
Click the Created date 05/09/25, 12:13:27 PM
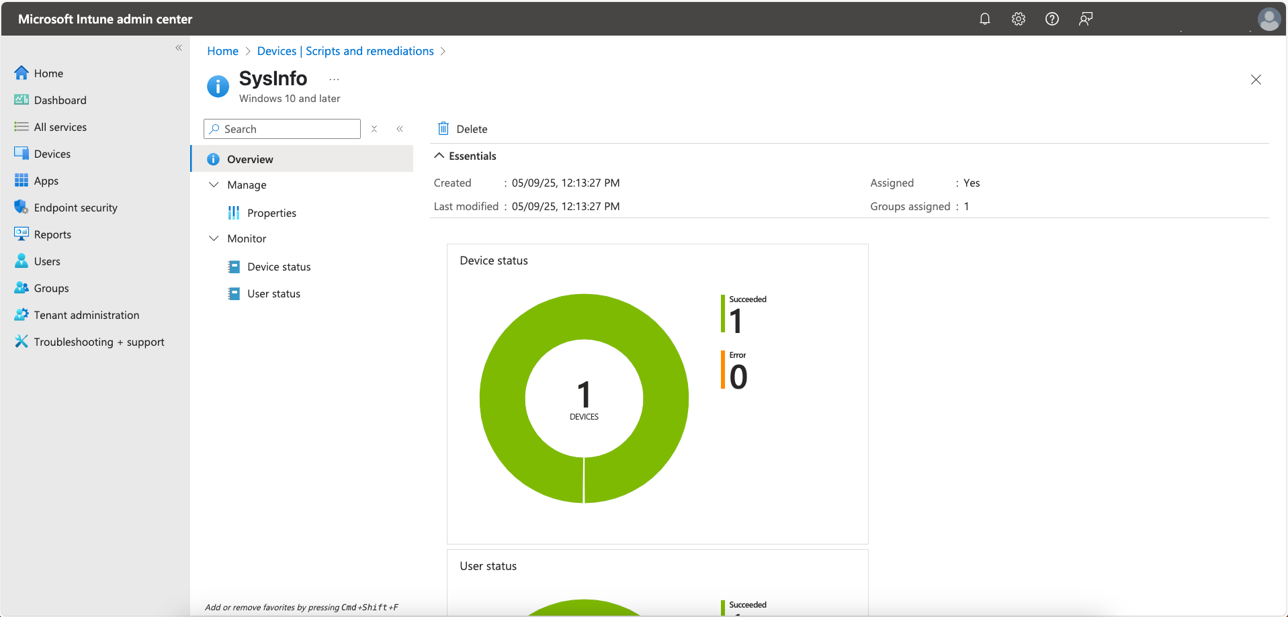coord(566,183)
